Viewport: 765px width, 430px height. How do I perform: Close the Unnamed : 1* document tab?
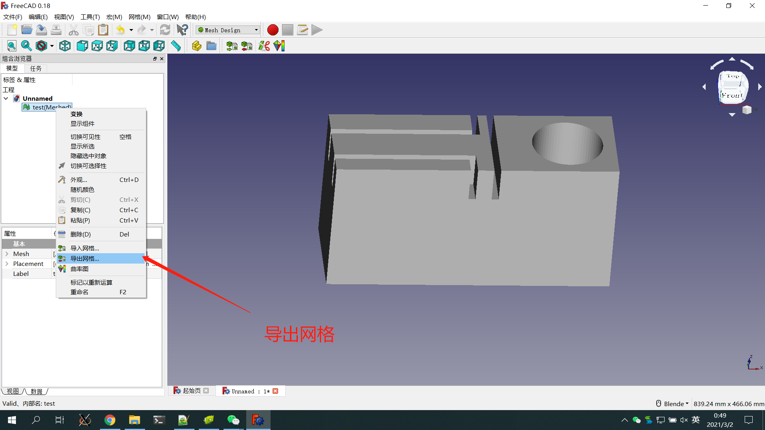point(275,391)
